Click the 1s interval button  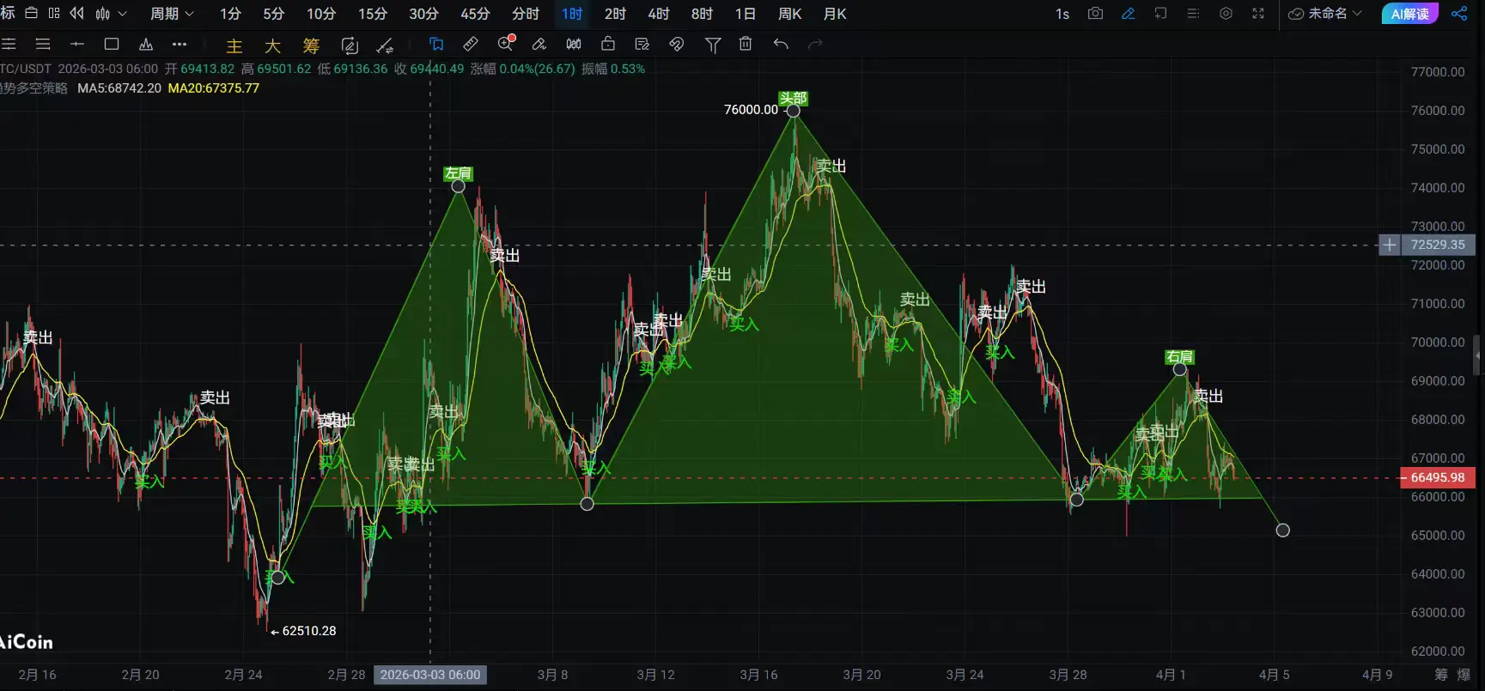click(1062, 14)
